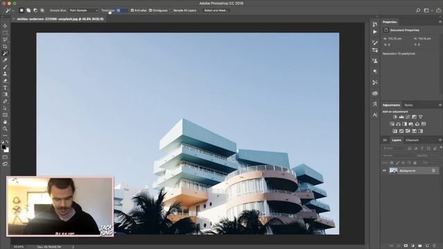The height and width of the screenshot is (249, 443).
Task: Toggle the Anti-alias checkbox
Action: coord(132,10)
